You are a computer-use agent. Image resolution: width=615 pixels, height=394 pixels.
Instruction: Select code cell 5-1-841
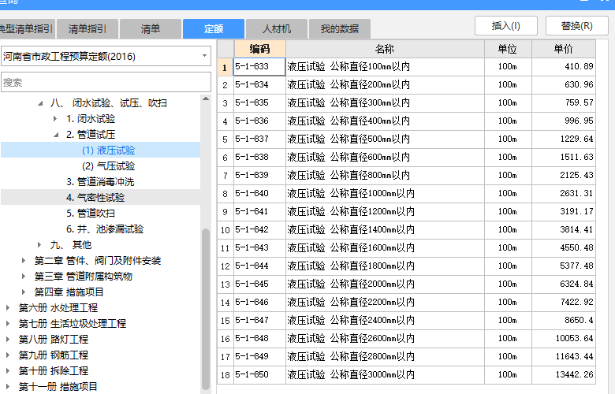coord(259,211)
